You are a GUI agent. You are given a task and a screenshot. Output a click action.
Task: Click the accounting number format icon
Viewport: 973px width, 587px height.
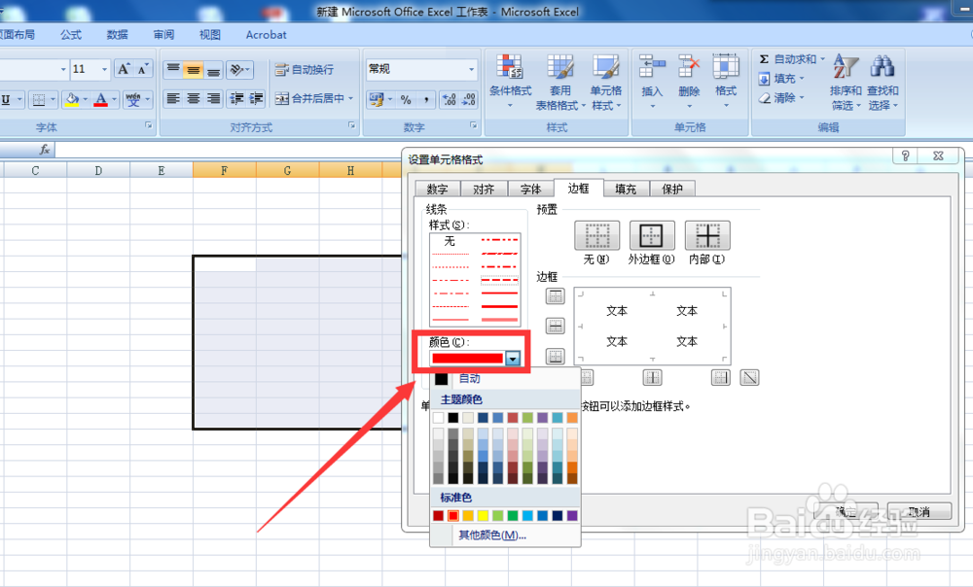pyautogui.click(x=376, y=99)
